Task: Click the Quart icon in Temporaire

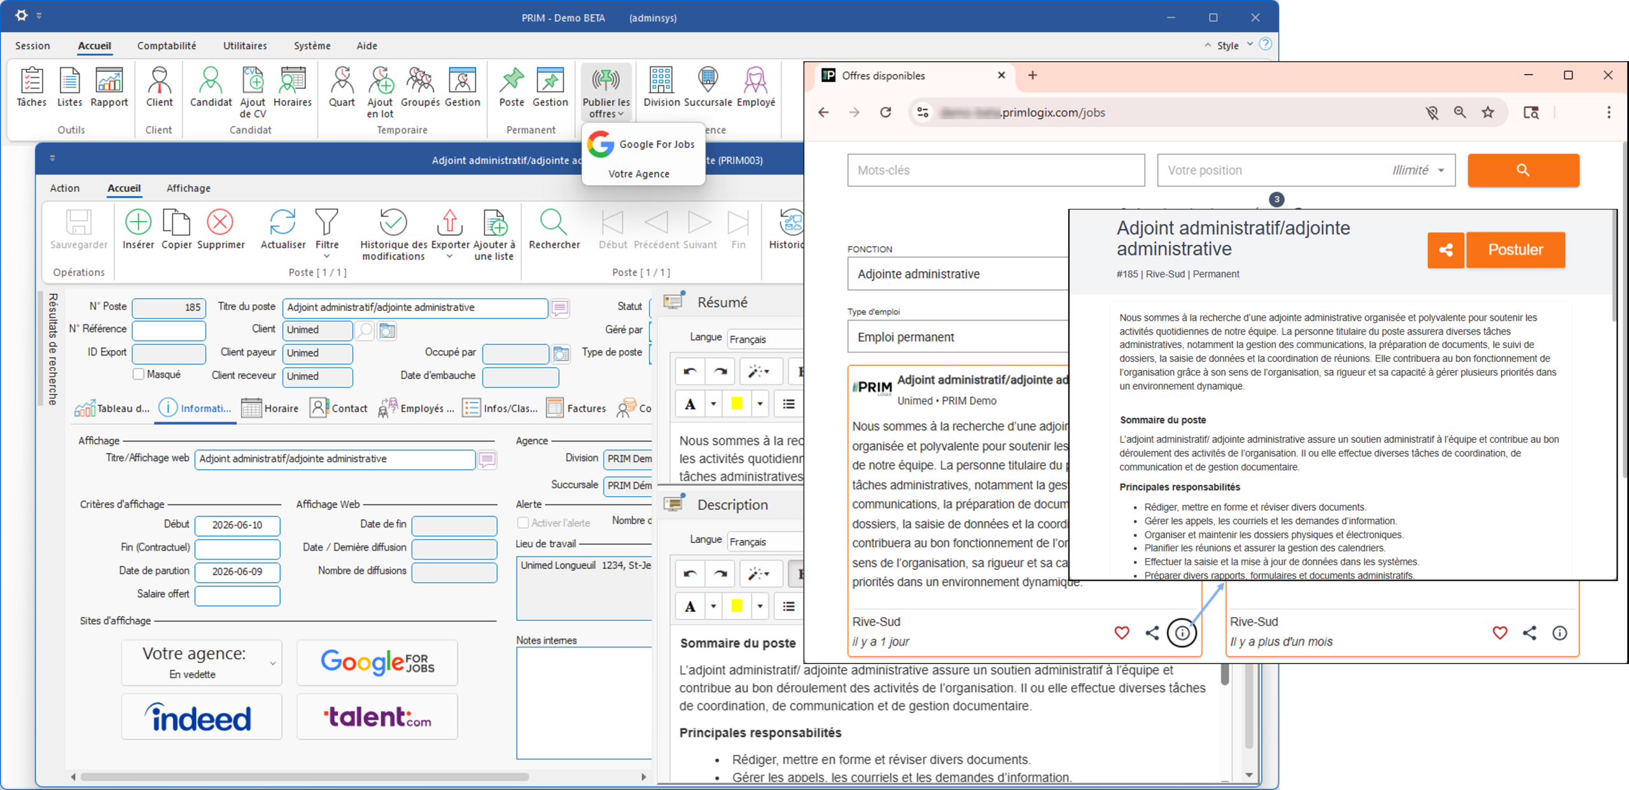Action: tap(342, 87)
